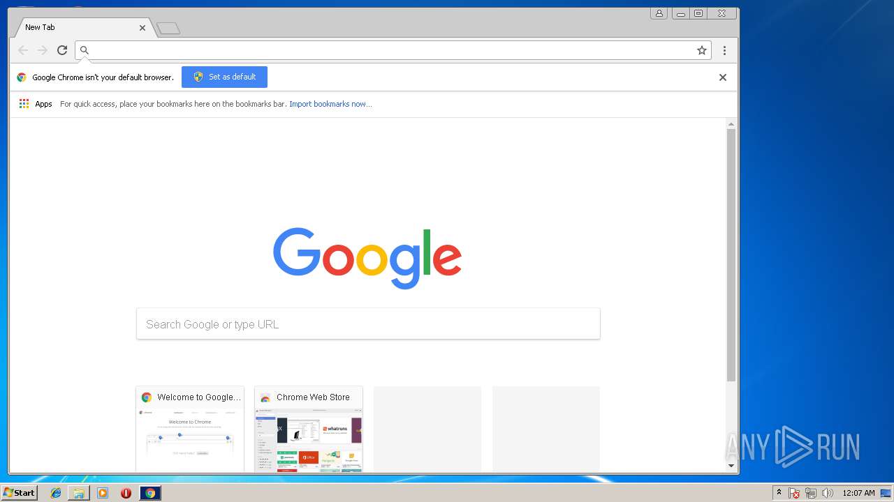Select Chrome taskbar button

[x=149, y=493]
